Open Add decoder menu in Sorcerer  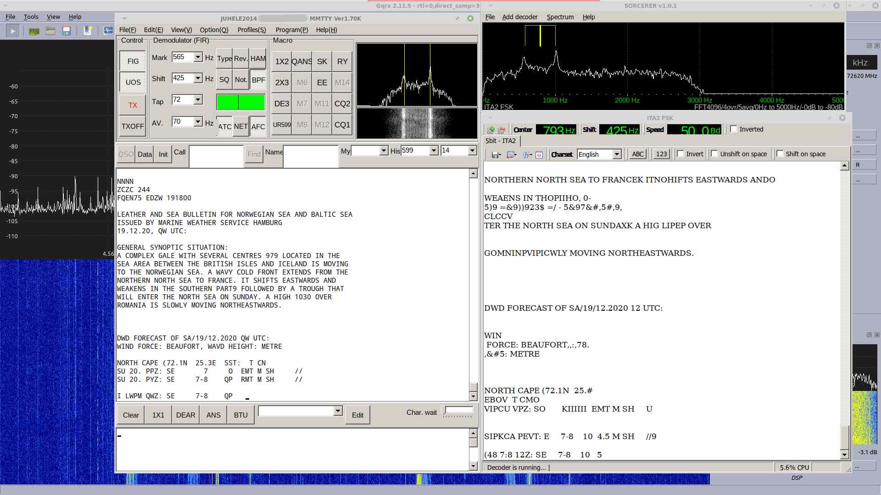pyautogui.click(x=519, y=17)
